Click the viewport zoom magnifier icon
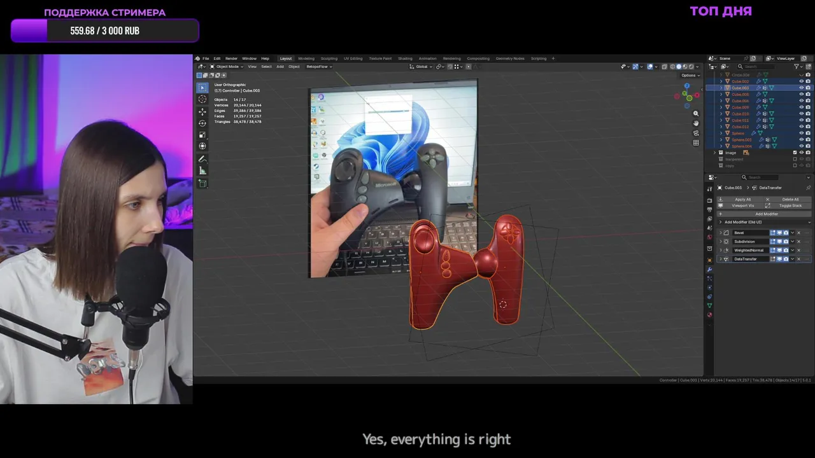Viewport: 815px width, 458px height. pyautogui.click(x=696, y=113)
